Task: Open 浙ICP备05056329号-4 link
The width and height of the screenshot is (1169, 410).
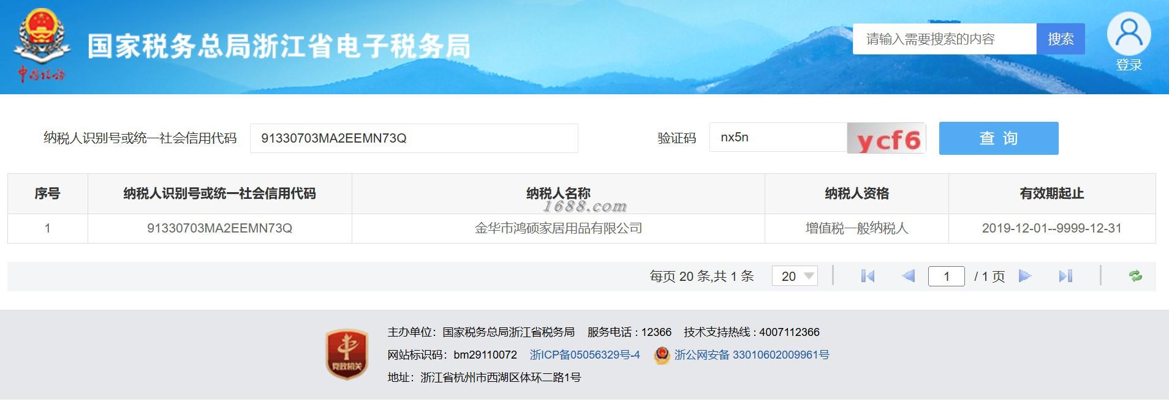Action: [584, 355]
